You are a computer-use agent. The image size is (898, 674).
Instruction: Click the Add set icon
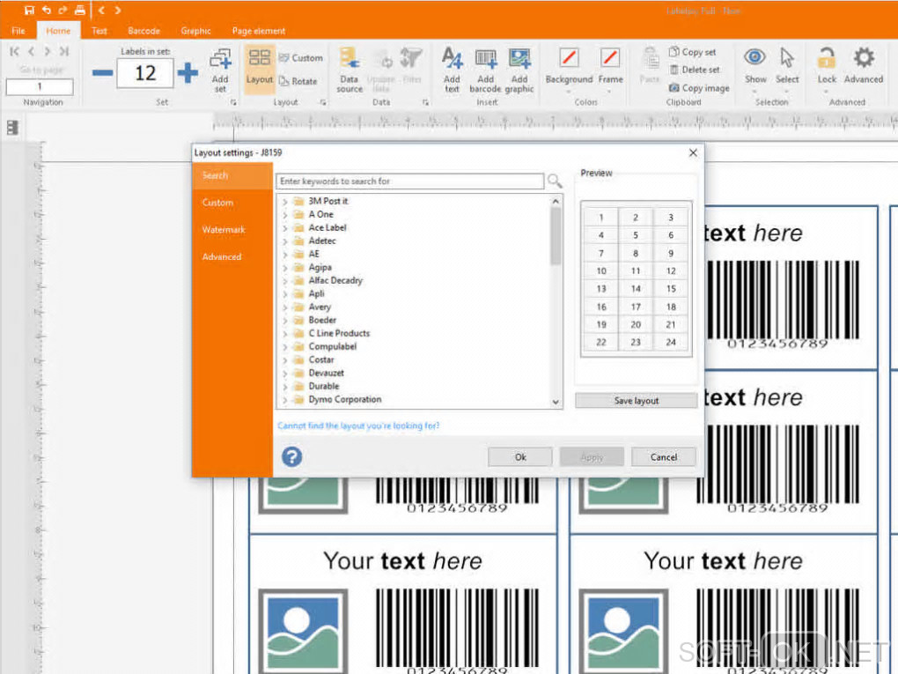(x=220, y=60)
